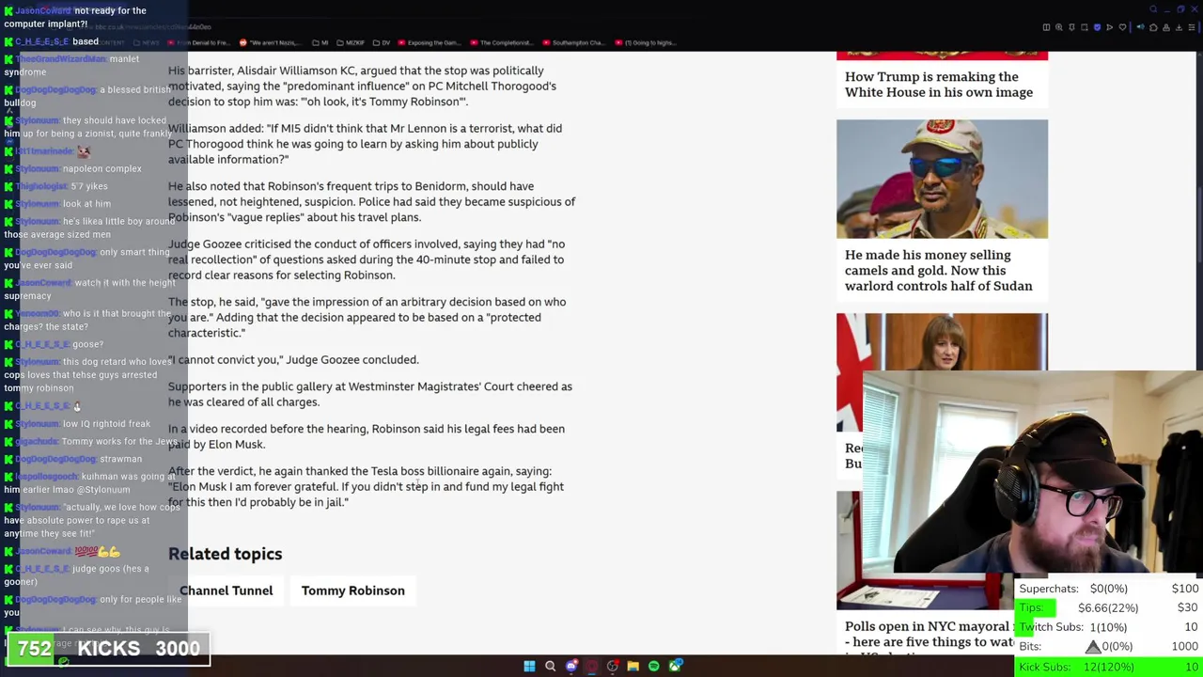Viewport: 1203px width, 677px height.
Task: Toggle the blue privacy shield icon
Action: 1097,27
